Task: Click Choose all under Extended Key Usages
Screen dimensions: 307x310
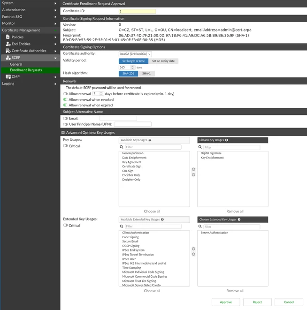Action: [152, 291]
